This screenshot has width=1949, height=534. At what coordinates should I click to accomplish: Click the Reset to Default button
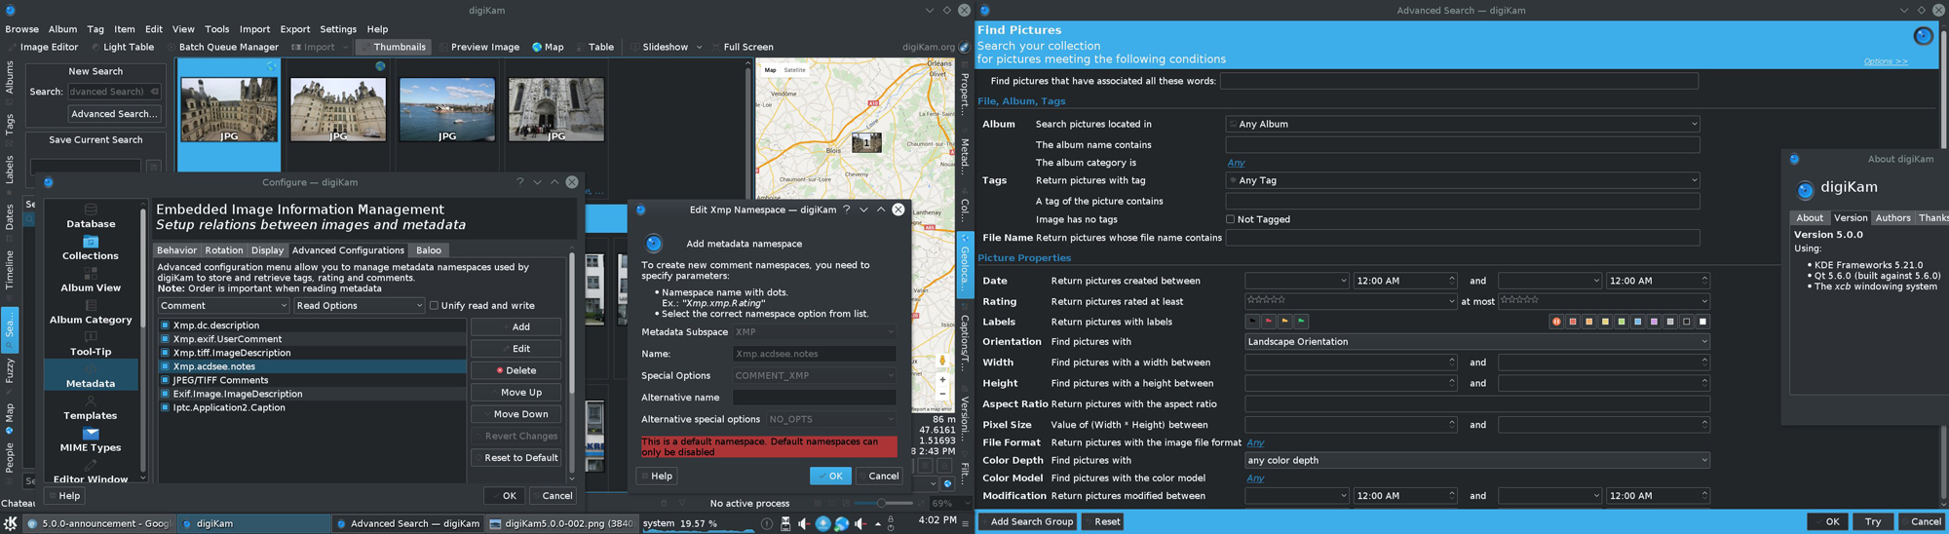[516, 457]
